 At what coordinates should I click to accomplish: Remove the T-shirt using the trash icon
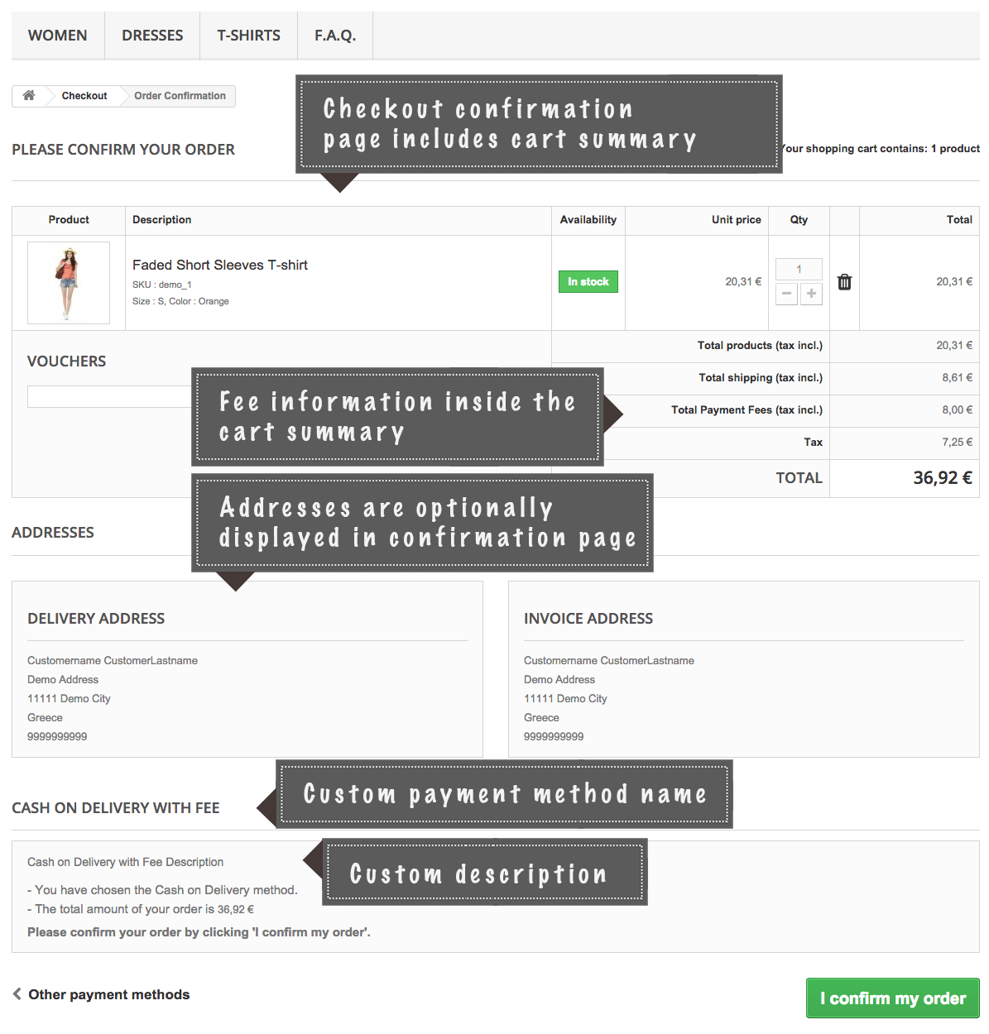click(844, 281)
